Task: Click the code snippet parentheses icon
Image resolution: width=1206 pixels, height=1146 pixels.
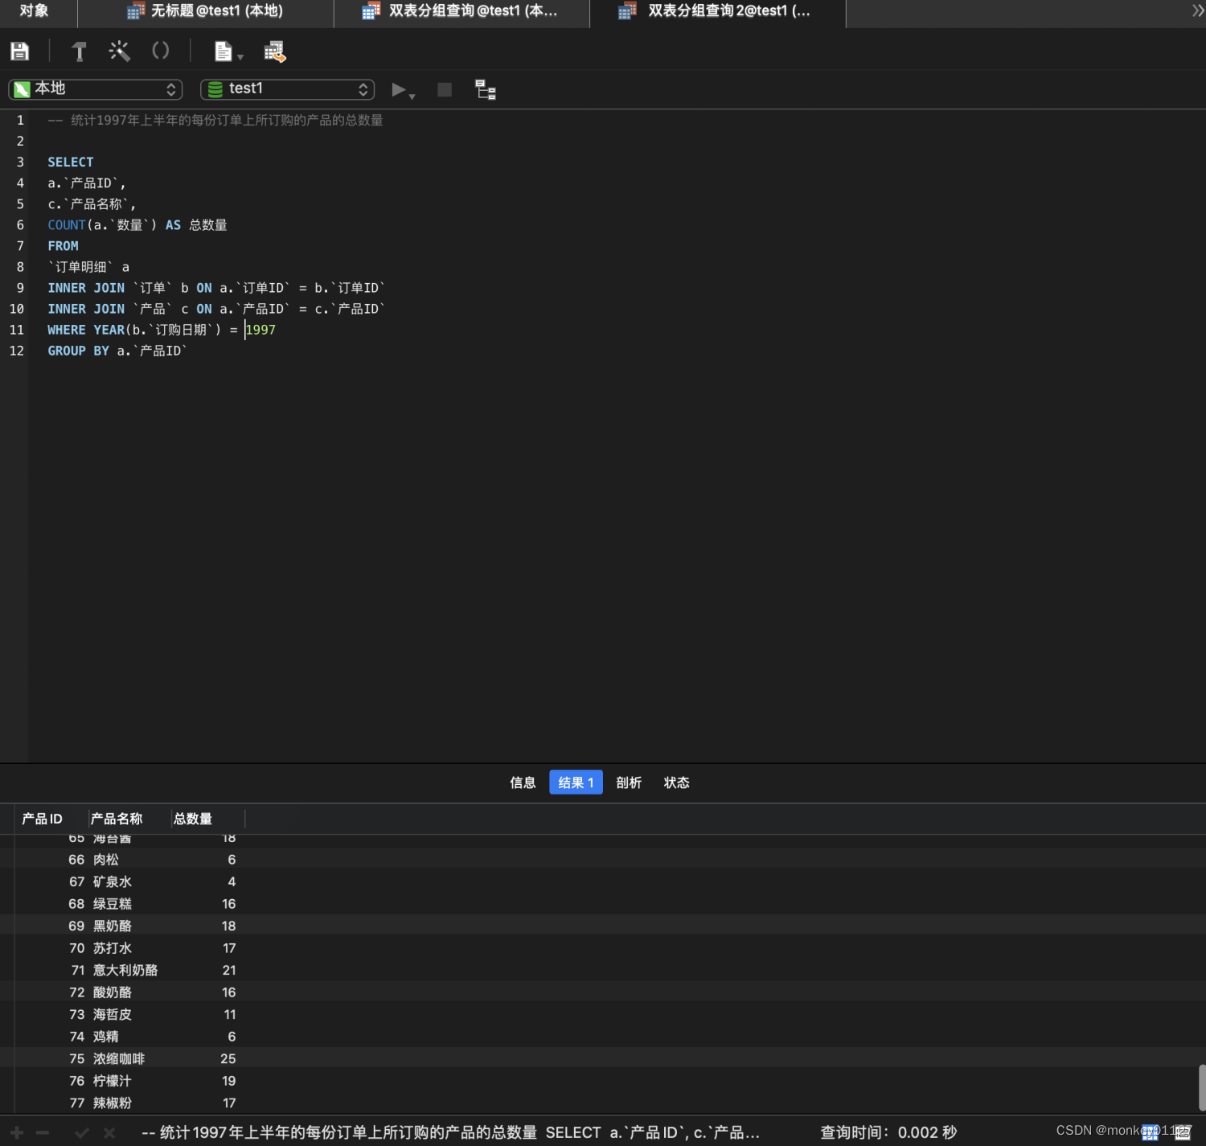Action: pyautogui.click(x=161, y=51)
